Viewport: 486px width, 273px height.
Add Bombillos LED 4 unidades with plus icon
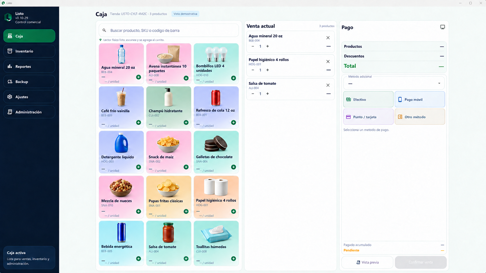[233, 78]
